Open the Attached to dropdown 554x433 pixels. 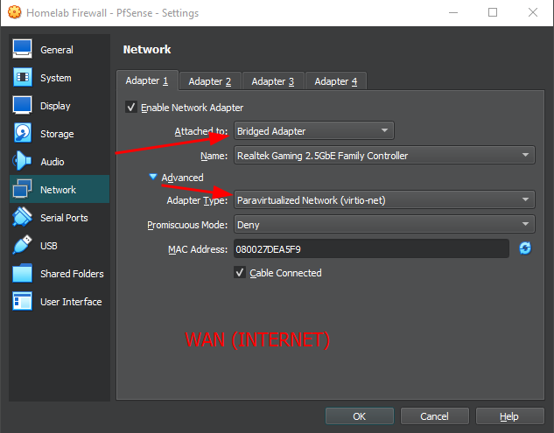coord(313,130)
